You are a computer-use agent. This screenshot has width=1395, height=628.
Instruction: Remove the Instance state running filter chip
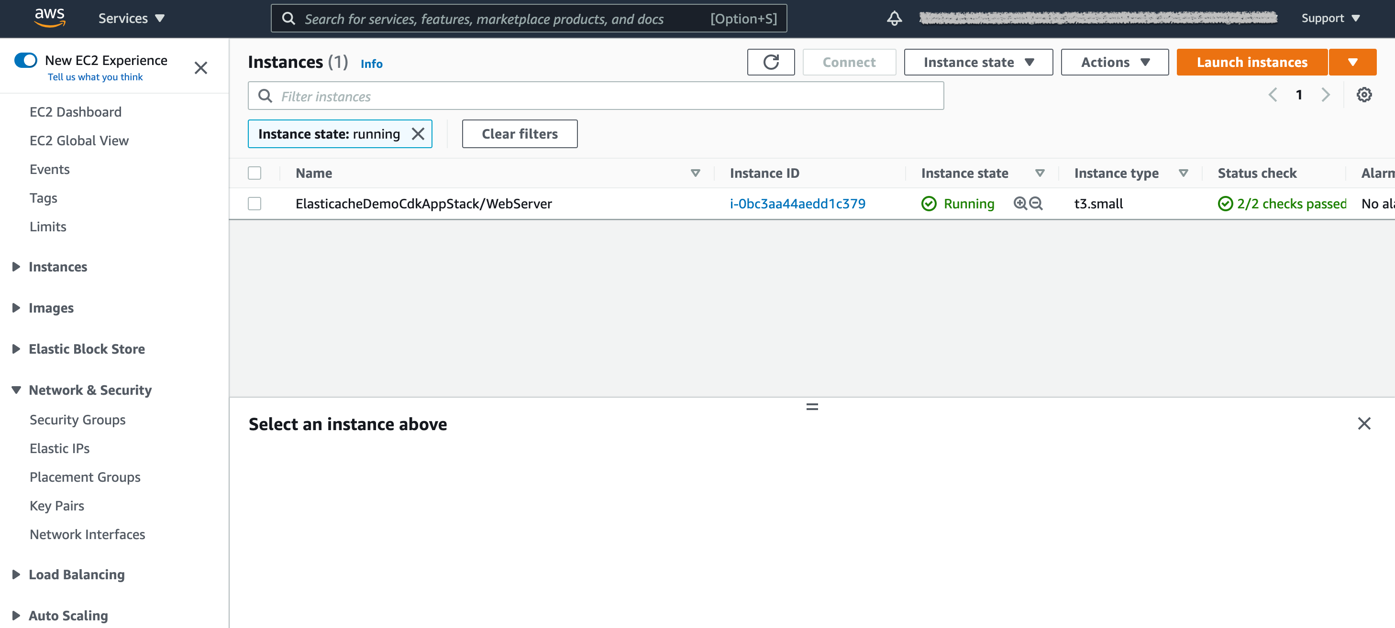pos(418,134)
